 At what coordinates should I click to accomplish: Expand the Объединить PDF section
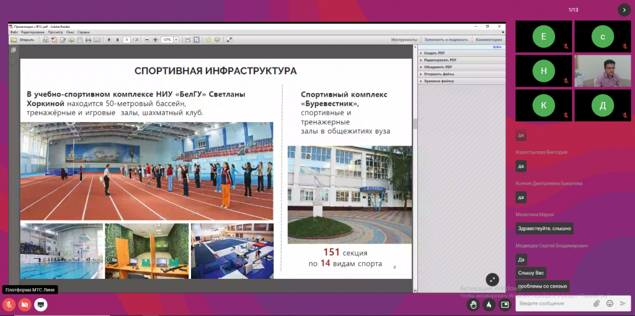[x=461, y=67]
